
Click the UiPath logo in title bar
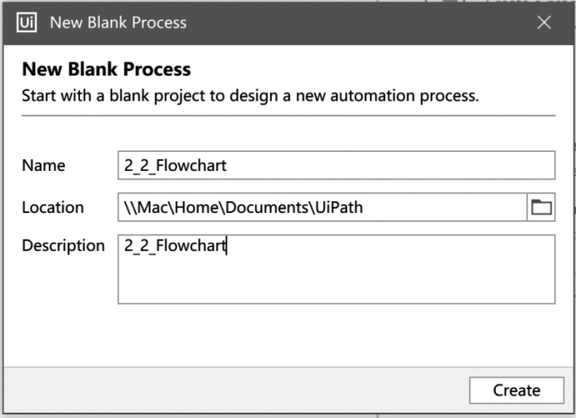tap(26, 22)
